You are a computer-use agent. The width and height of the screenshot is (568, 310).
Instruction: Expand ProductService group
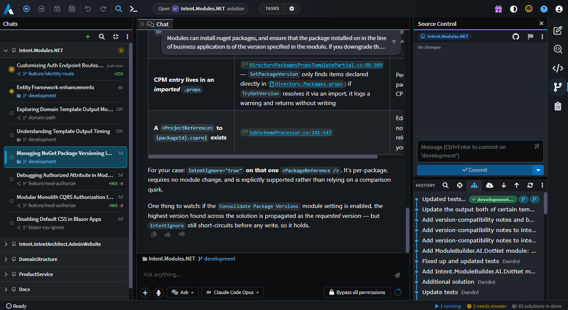click(6, 274)
